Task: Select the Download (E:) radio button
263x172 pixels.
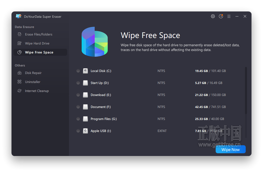Action: tap(78, 95)
